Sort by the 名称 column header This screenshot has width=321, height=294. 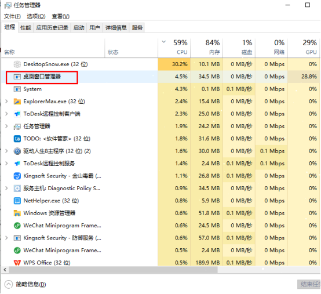click(x=53, y=48)
